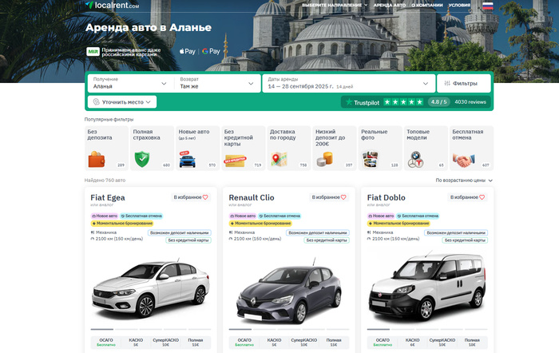Open the Russian flag language selector
559x353 pixels.
click(487, 6)
